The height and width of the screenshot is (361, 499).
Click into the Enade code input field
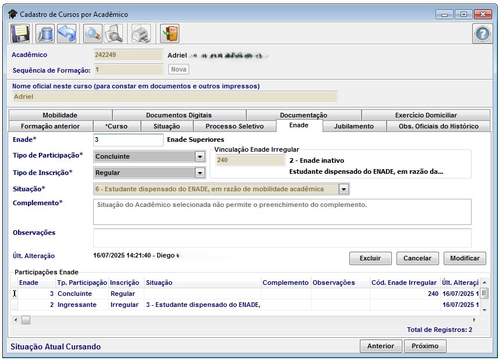(128, 140)
